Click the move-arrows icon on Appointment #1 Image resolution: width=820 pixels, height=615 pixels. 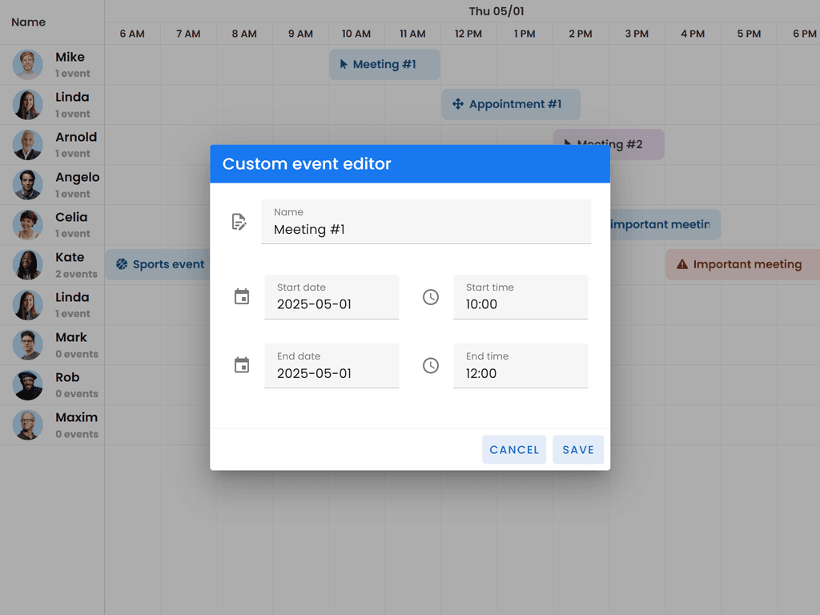[459, 104]
